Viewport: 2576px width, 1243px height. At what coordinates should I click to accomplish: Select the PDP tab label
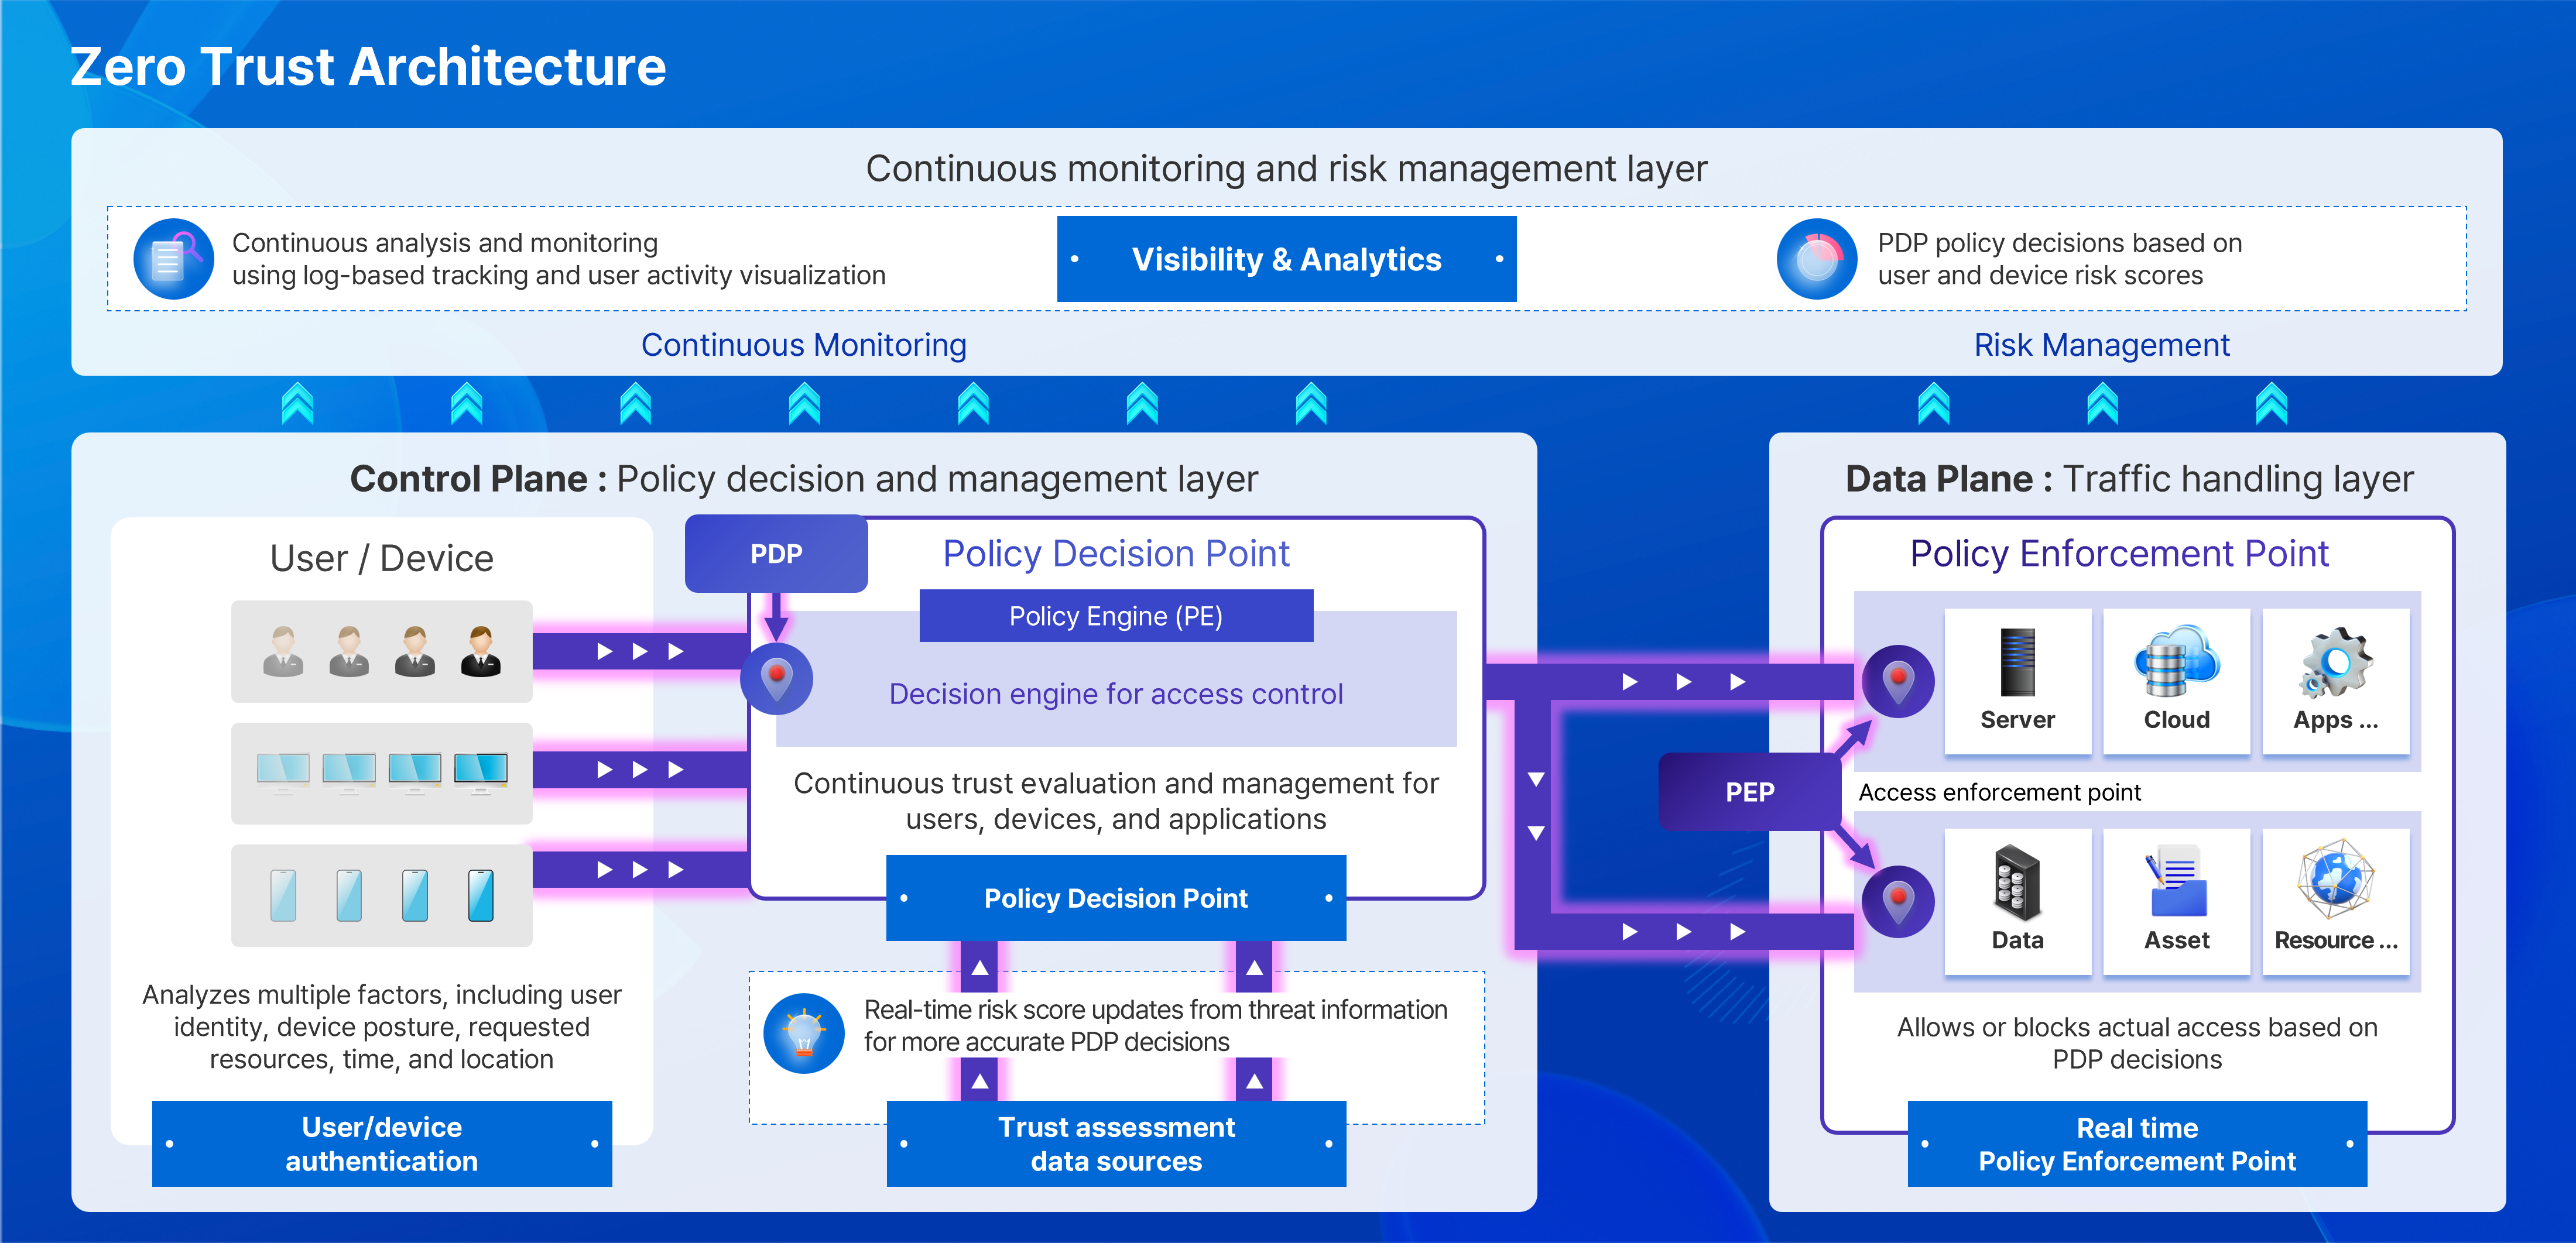coord(776,554)
